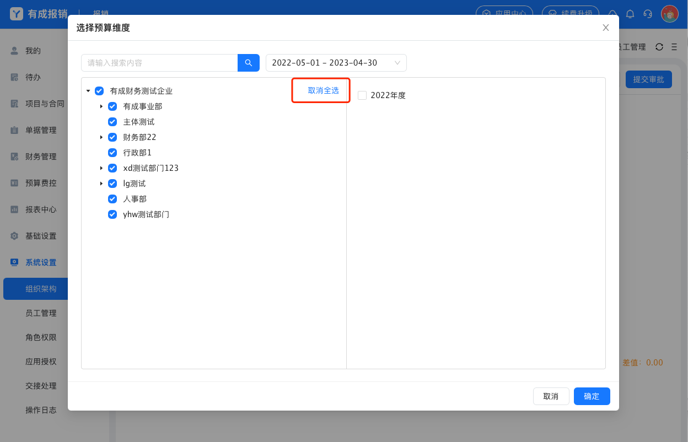Click the 取消全选 link

[x=323, y=90]
